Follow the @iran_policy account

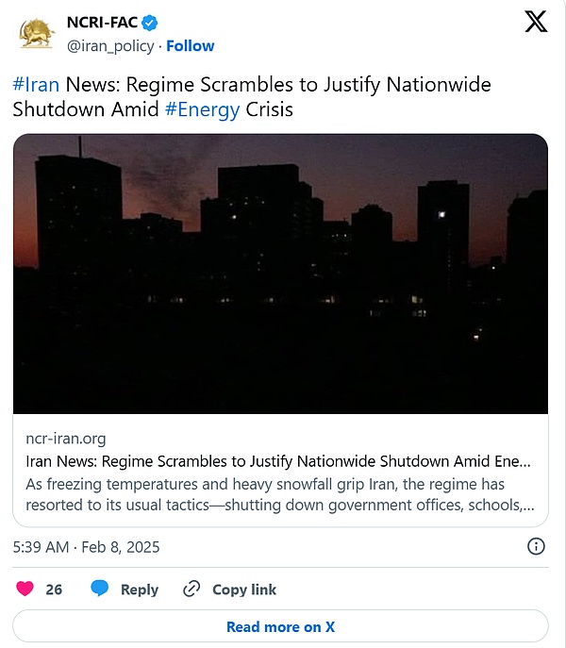191,45
